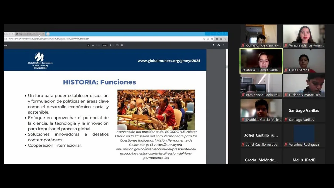Open the PDF viewer more options menu
This screenshot has width=334, height=188.
click(224, 45)
